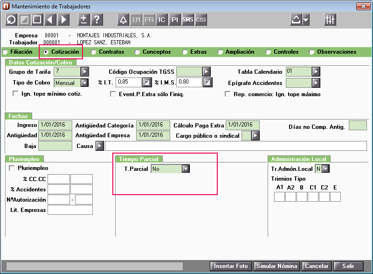Click the Simular Nómina button
This screenshot has width=373, height=274.
pyautogui.click(x=277, y=266)
